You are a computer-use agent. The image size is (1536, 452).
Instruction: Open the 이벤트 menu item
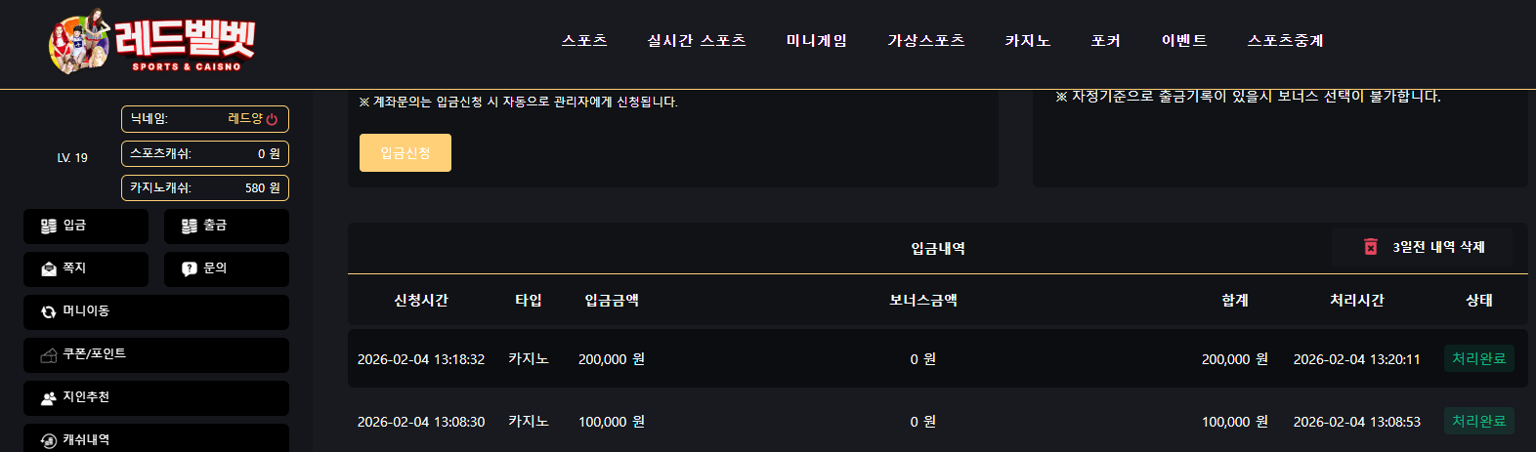pos(1184,40)
